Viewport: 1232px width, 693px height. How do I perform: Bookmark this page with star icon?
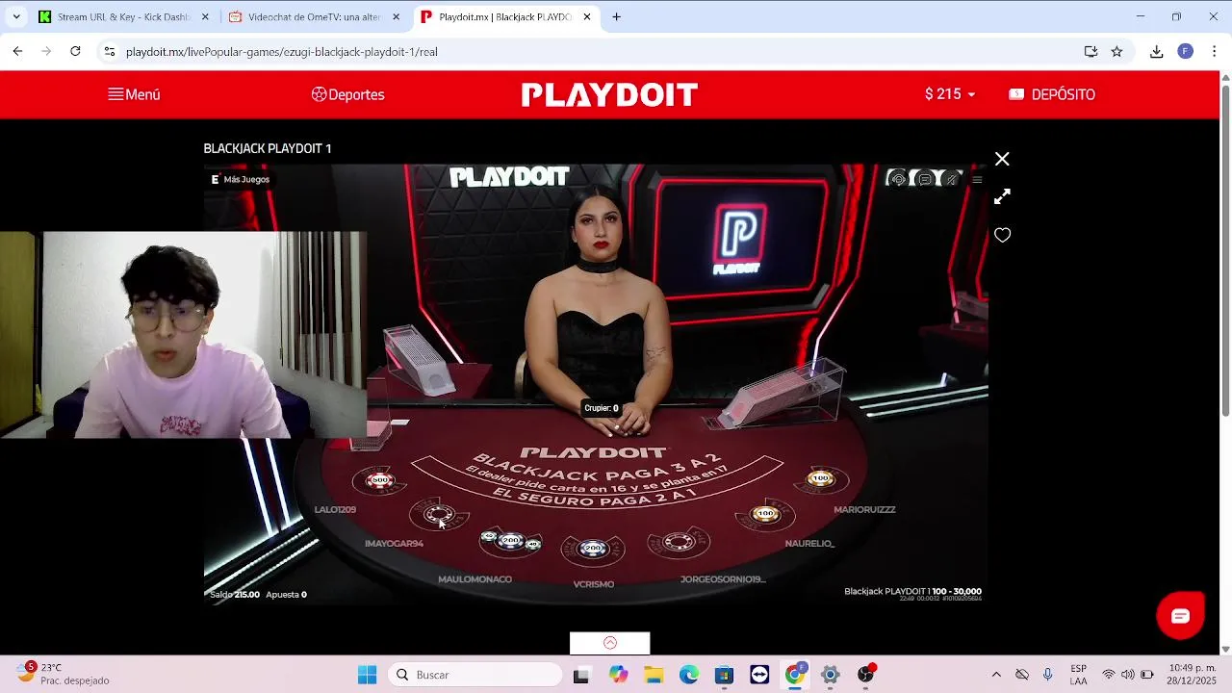(x=1116, y=51)
